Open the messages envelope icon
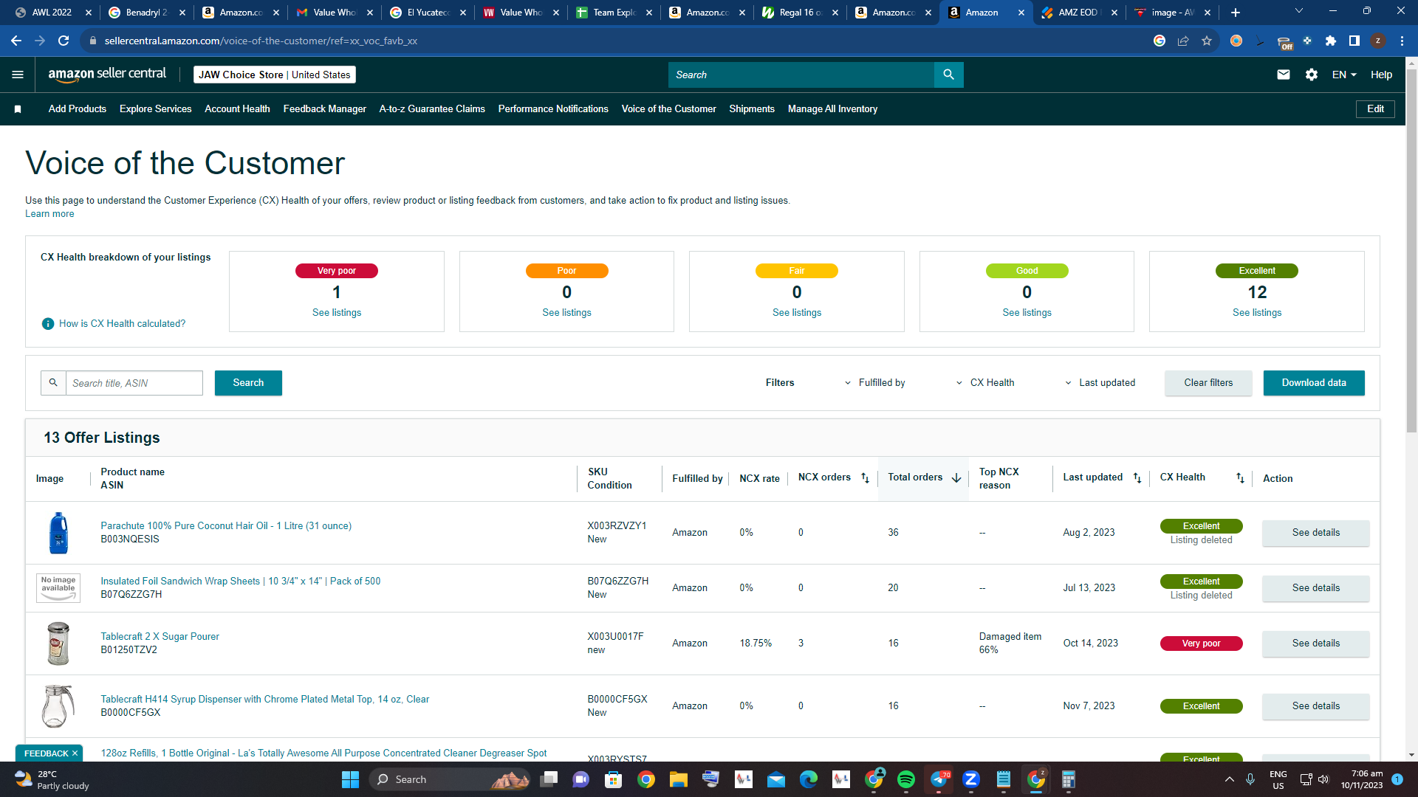This screenshot has height=797, width=1418. pyautogui.click(x=1284, y=75)
